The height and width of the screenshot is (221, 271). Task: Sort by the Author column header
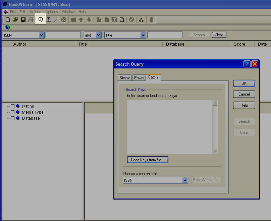[43, 44]
